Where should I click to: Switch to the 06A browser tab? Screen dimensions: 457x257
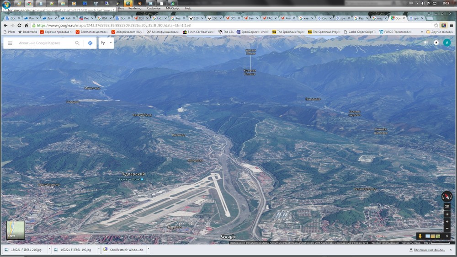(104, 18)
